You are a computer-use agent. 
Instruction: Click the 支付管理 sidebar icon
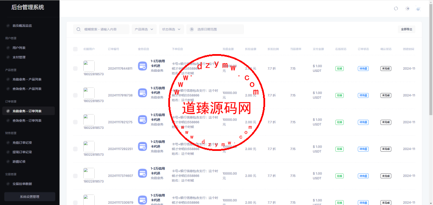coord(8,57)
